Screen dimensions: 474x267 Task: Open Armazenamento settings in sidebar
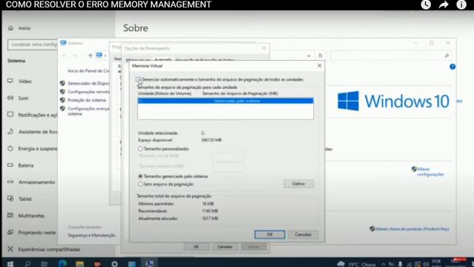(x=31, y=182)
